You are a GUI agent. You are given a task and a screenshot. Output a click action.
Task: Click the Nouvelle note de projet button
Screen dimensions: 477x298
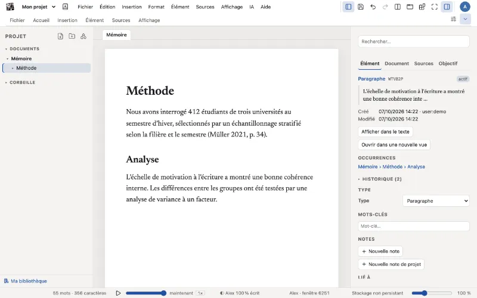click(x=391, y=264)
